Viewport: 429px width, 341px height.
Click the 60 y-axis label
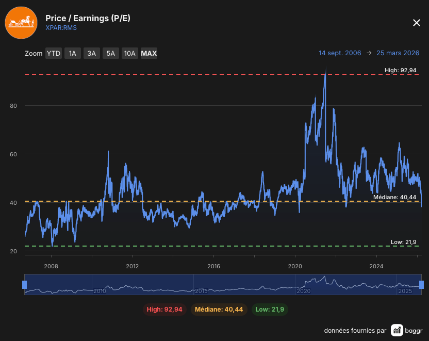13,154
